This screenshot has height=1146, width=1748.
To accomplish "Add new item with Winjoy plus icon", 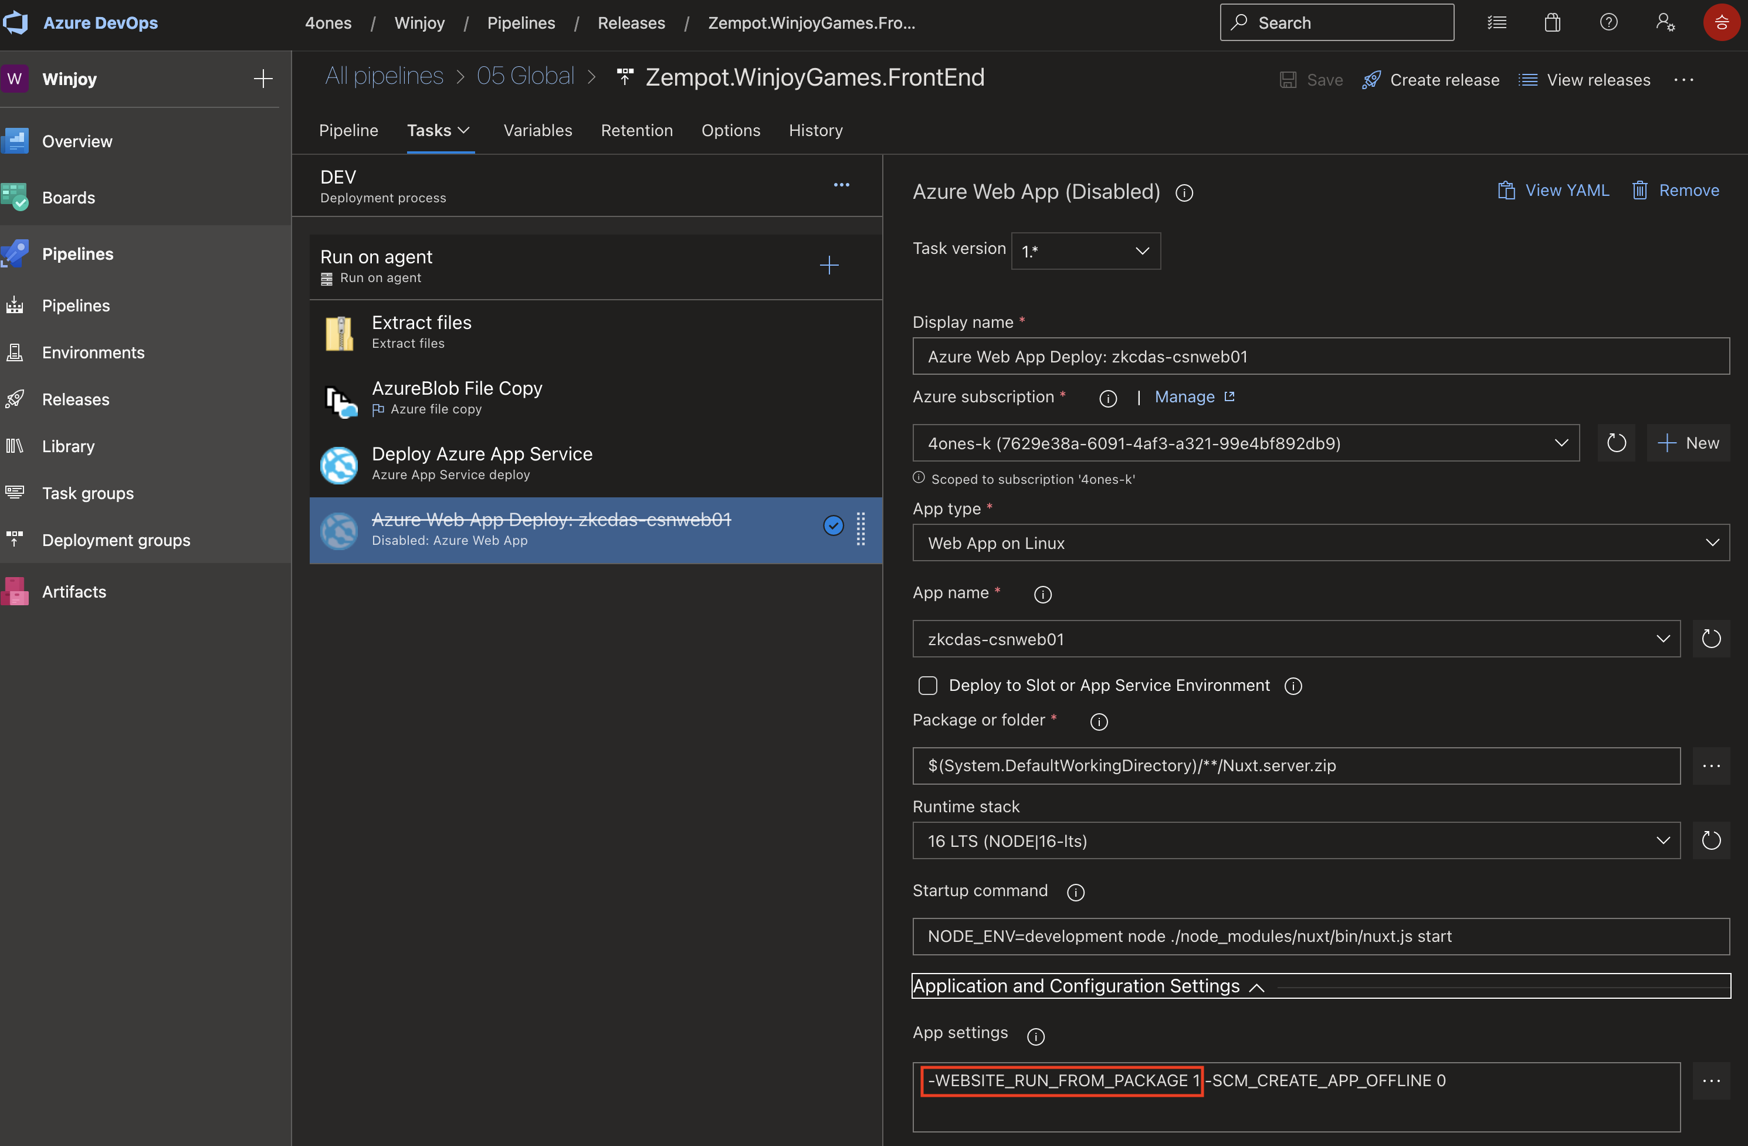I will [x=263, y=79].
